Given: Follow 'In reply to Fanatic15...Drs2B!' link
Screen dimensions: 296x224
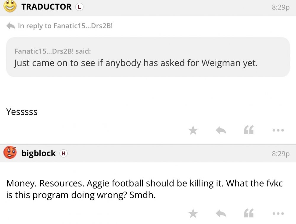Looking at the screenshot, I should click(x=65, y=26).
